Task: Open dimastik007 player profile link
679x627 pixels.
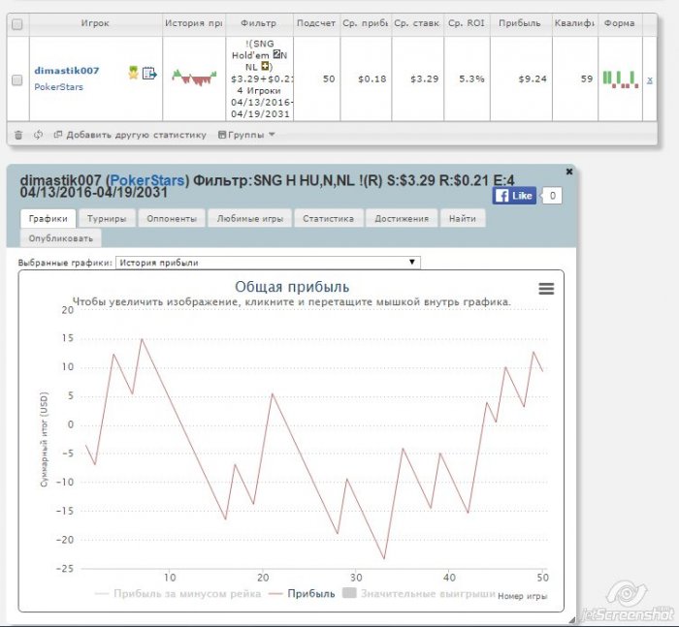Action: click(x=67, y=71)
